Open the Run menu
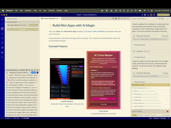The width and height of the screenshot is (171, 128). (x=45, y=11)
